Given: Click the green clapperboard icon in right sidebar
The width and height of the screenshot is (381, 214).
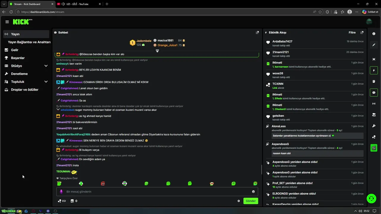Looking at the screenshot, I should tap(374, 148).
